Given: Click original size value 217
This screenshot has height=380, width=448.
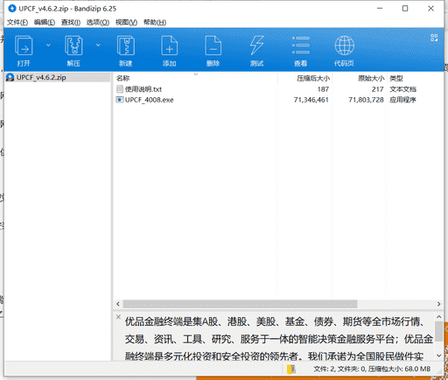Looking at the screenshot, I should [377, 89].
